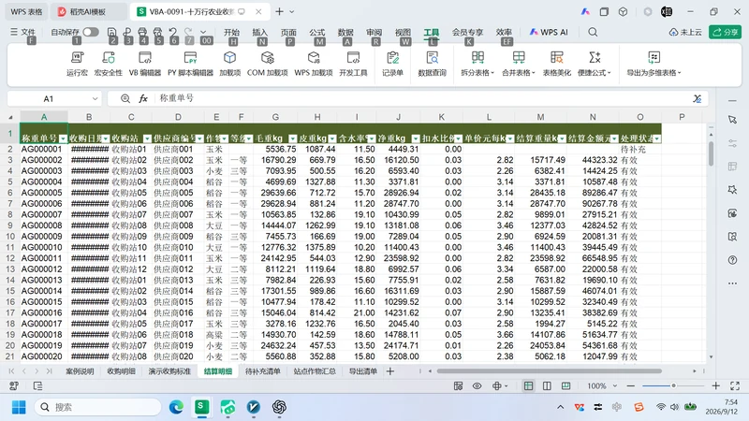
Task: Toggle the 自动保存 auto-save switch
Action: click(90, 32)
